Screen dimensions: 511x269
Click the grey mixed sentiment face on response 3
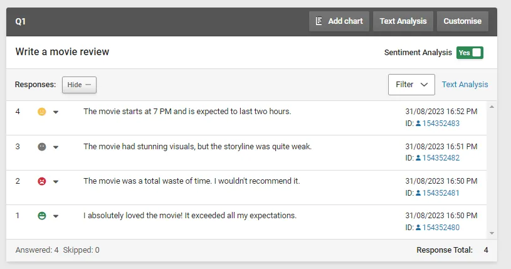pyautogui.click(x=42, y=147)
